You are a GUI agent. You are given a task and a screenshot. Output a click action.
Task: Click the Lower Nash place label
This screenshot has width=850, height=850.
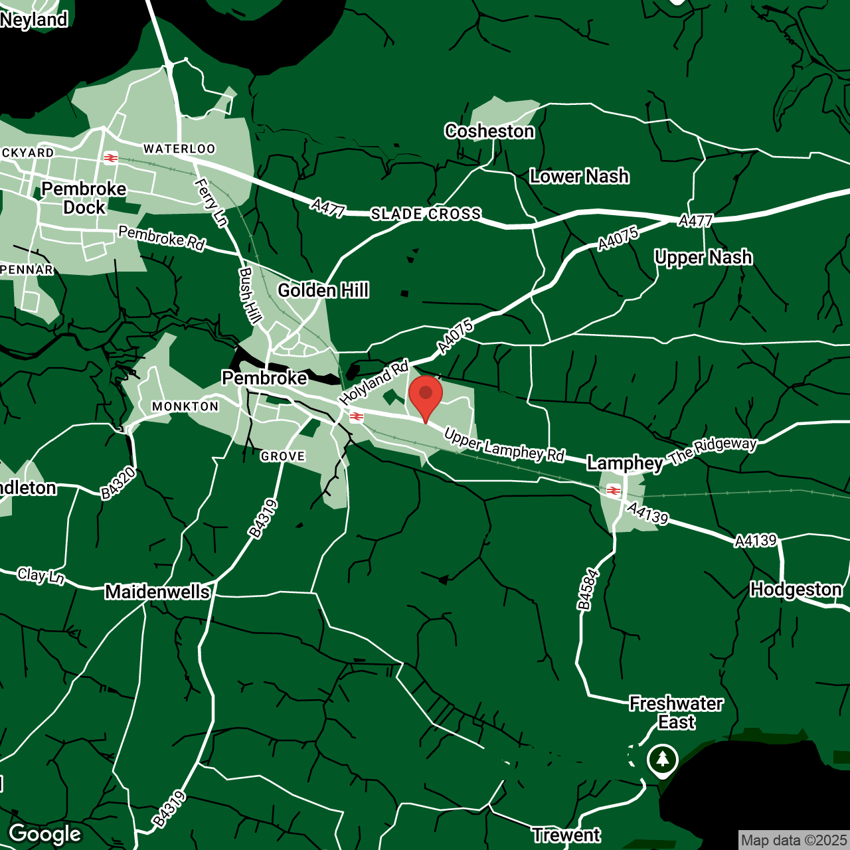[579, 177]
